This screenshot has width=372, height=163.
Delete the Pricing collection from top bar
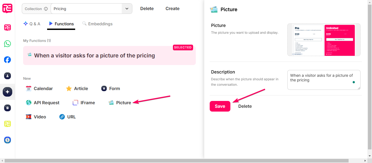coord(147,8)
